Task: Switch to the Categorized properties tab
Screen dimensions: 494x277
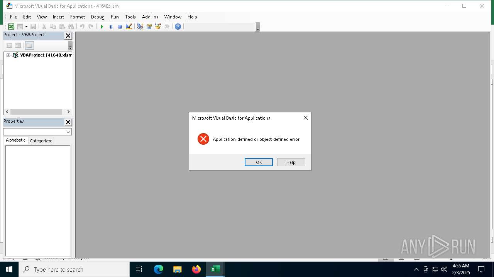Action: tap(41, 141)
